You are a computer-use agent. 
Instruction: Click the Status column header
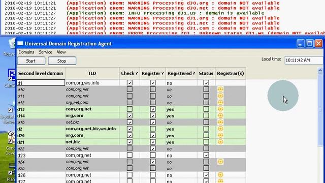click(x=206, y=73)
